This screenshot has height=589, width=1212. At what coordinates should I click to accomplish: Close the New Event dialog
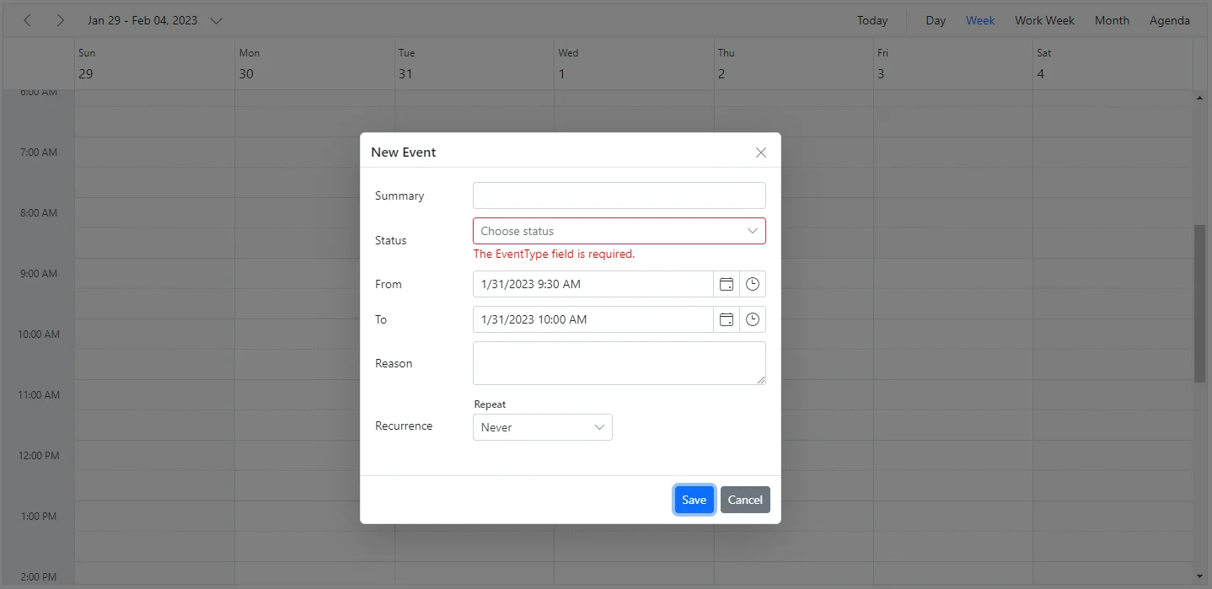(x=761, y=153)
